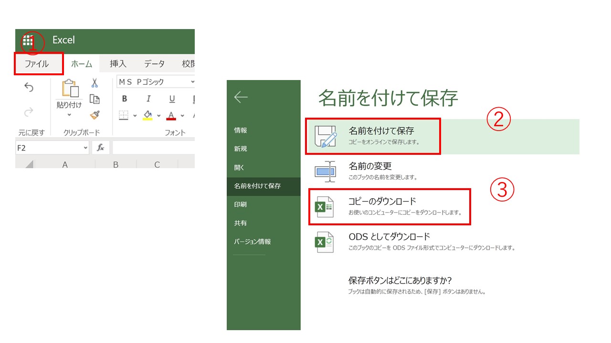Expand the fill color dropdown arrow
Viewport: 611px width, 343px height.
159,116
